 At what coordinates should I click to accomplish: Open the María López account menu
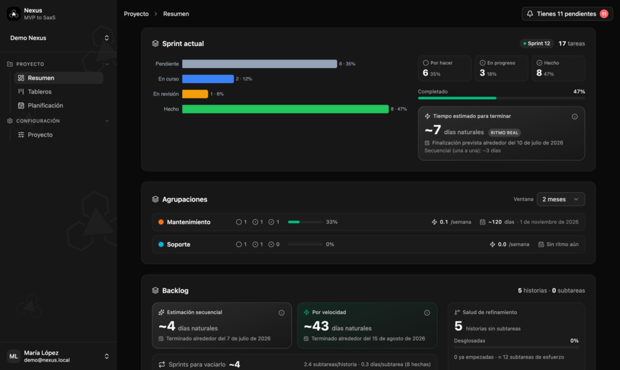(59, 356)
